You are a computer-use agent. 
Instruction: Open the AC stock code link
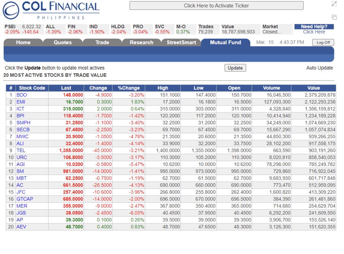pos(20,185)
